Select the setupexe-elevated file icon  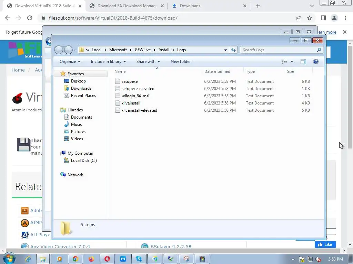click(118, 88)
